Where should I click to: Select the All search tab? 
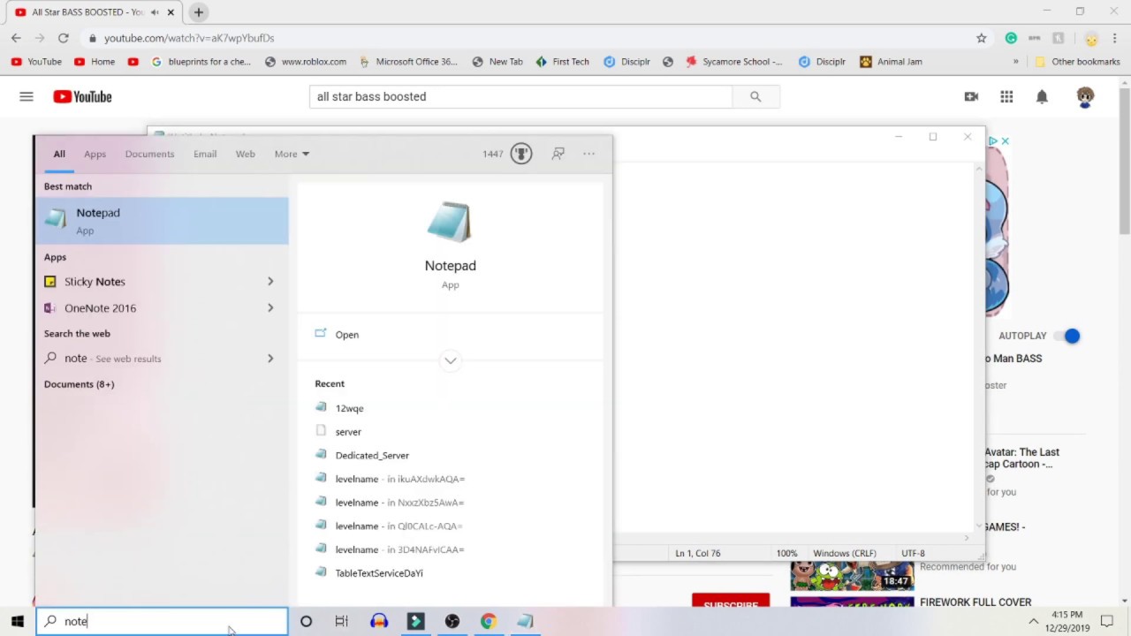pos(59,154)
